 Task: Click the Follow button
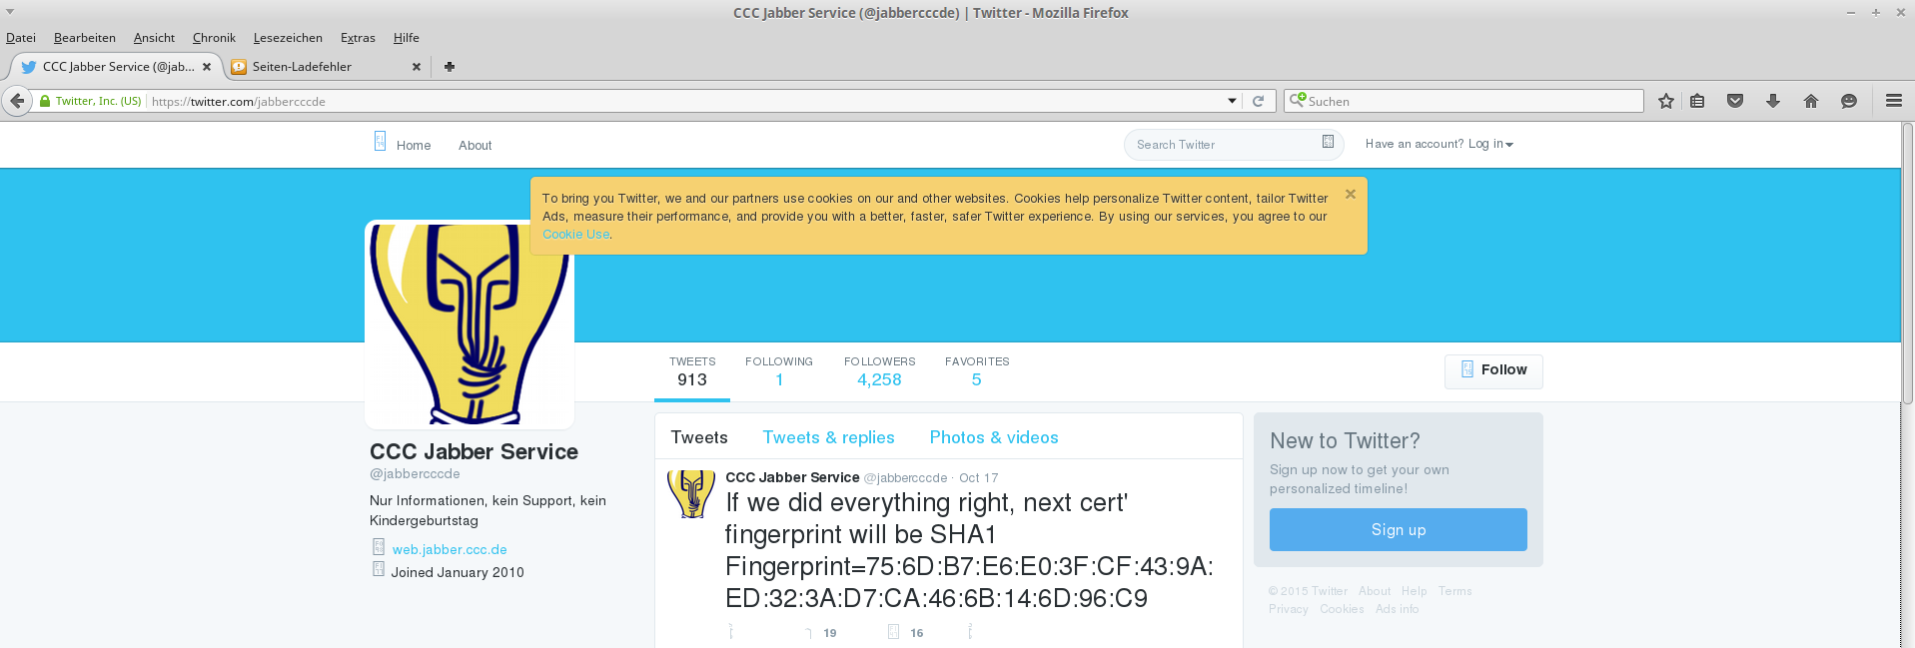1493,370
